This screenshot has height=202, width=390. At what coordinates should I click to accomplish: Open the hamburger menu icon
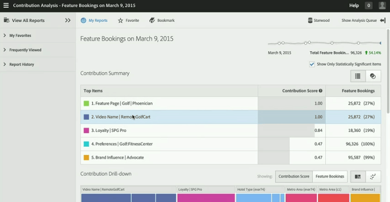tap(6, 5)
